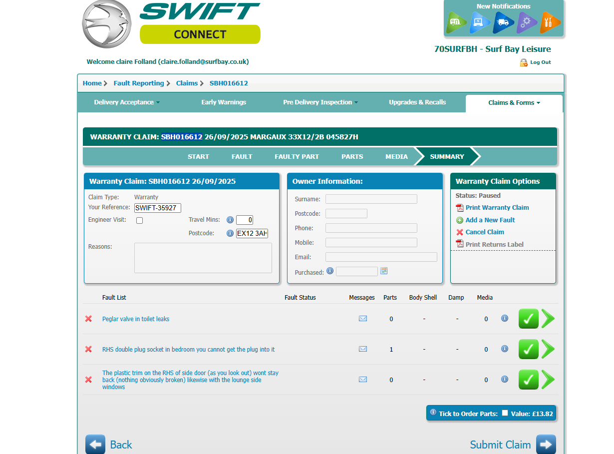
Task: Click the Your Reference field
Action: tap(158, 208)
